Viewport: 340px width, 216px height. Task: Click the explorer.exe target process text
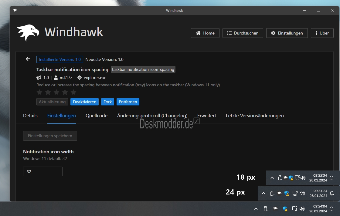95,78
